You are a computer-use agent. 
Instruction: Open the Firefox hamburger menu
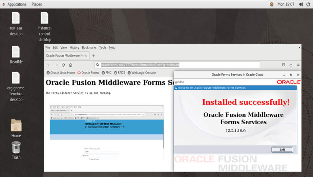298,65
